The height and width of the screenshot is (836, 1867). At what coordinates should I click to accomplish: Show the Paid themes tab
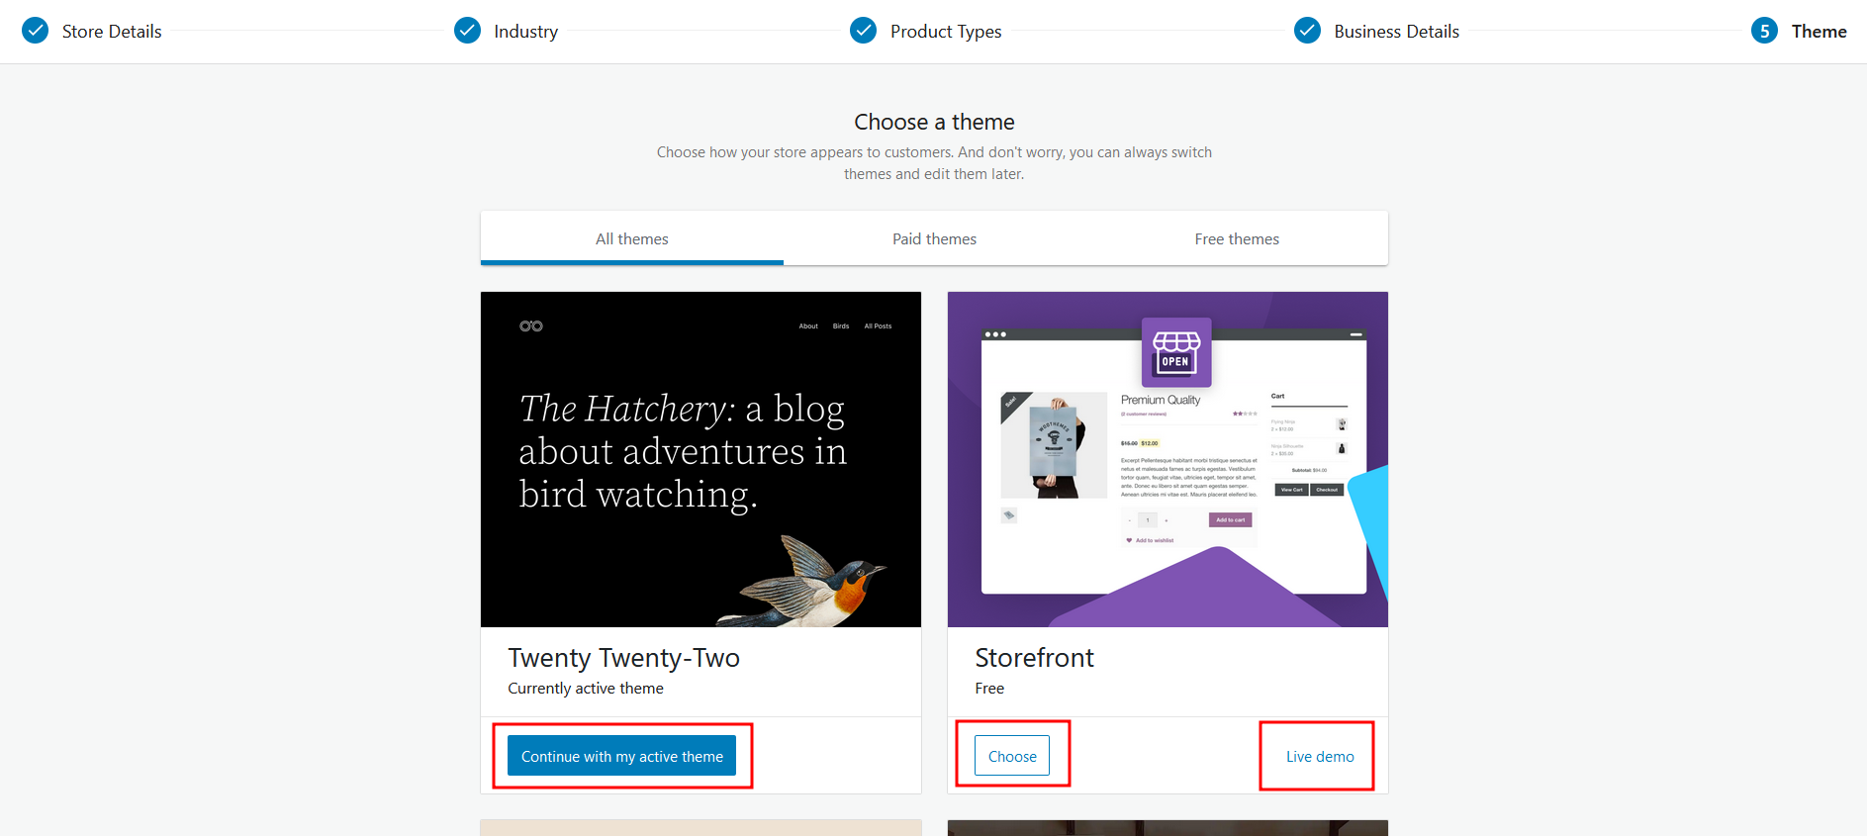pos(935,238)
